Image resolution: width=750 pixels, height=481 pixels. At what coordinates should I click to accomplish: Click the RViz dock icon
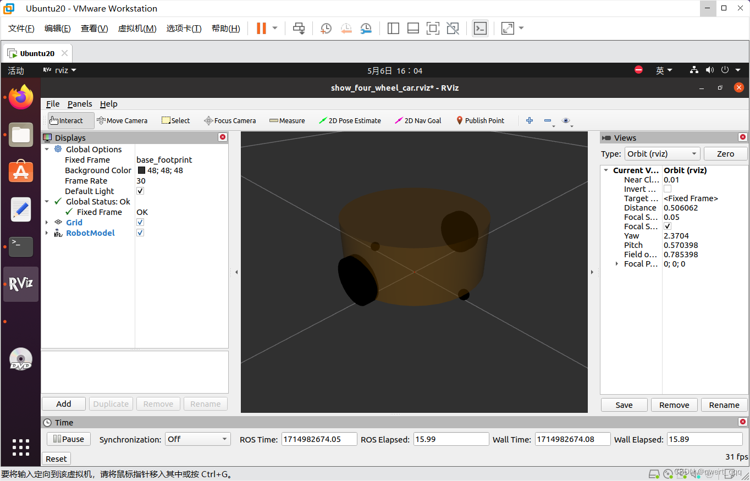(21, 284)
